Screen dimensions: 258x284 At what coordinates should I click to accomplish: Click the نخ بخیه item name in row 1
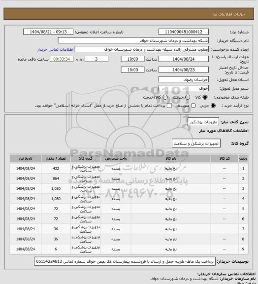click(x=171, y=169)
